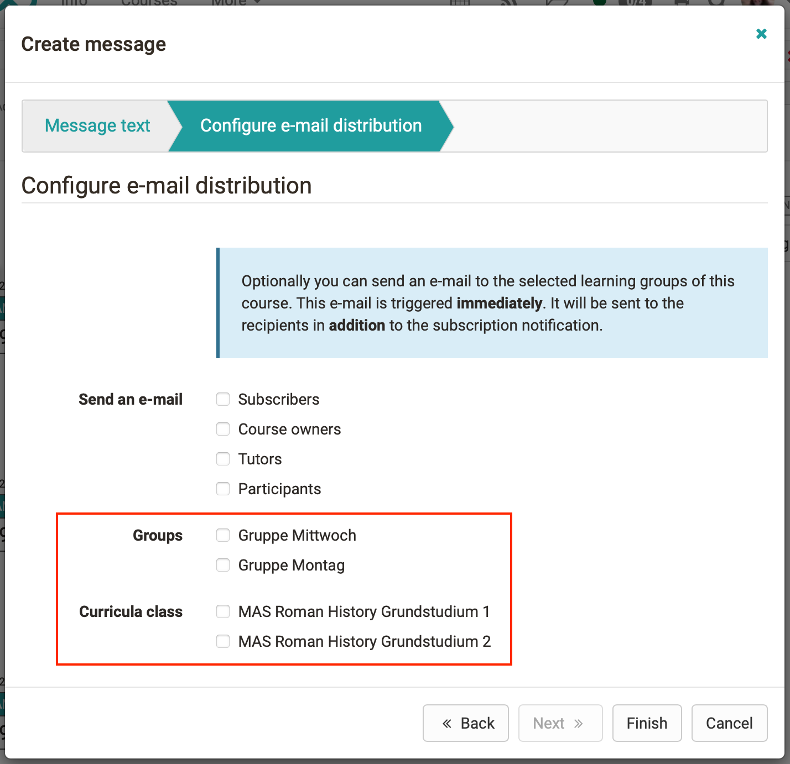Select the Gruppe Mittwoch checkbox
The height and width of the screenshot is (764, 790).
pyautogui.click(x=223, y=535)
